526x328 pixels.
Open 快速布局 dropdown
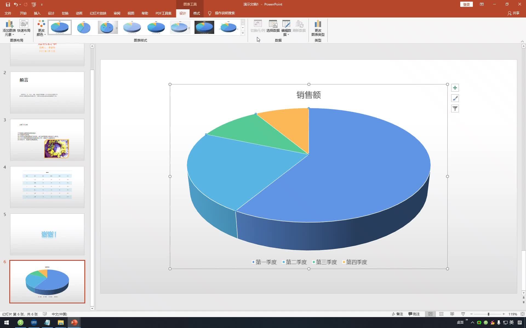24,28
